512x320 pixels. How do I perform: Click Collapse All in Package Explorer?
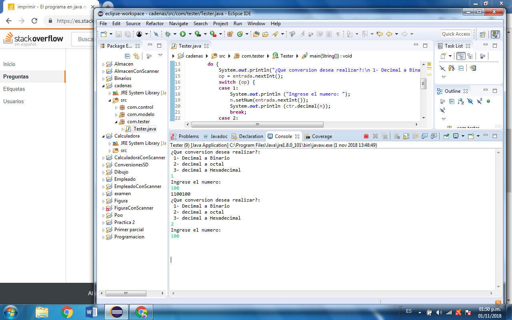click(x=128, y=56)
